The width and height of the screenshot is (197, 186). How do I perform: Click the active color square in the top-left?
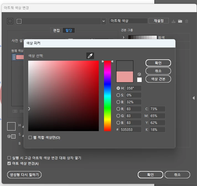pyautogui.click(x=10, y=21)
